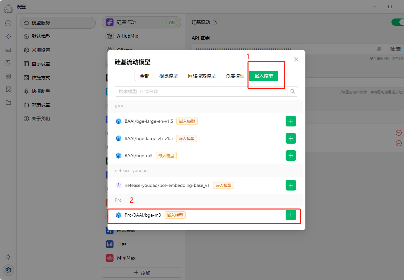The image size is (404, 280).
Task: Remove model with the upper red minus icon
Action: coord(398,133)
